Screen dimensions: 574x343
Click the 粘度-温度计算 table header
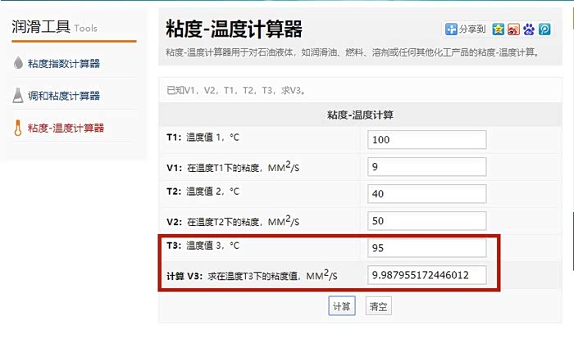(360, 115)
